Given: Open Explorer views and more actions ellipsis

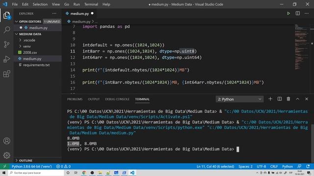Looking at the screenshot, I should point(54,13).
